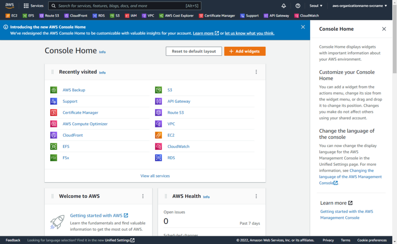Image resolution: width=397 pixels, height=244 pixels.
Task: Open VPC from the favorites bar
Action: tap(148, 15)
